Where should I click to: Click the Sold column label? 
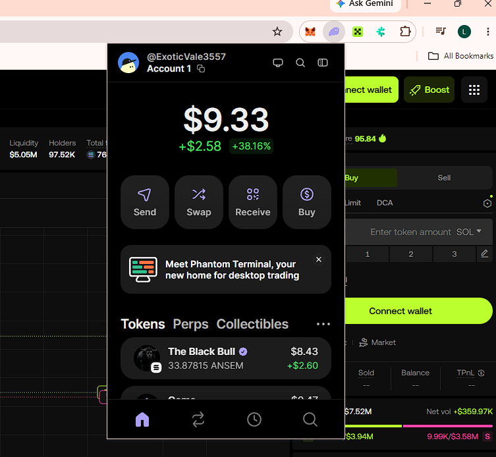tap(366, 373)
